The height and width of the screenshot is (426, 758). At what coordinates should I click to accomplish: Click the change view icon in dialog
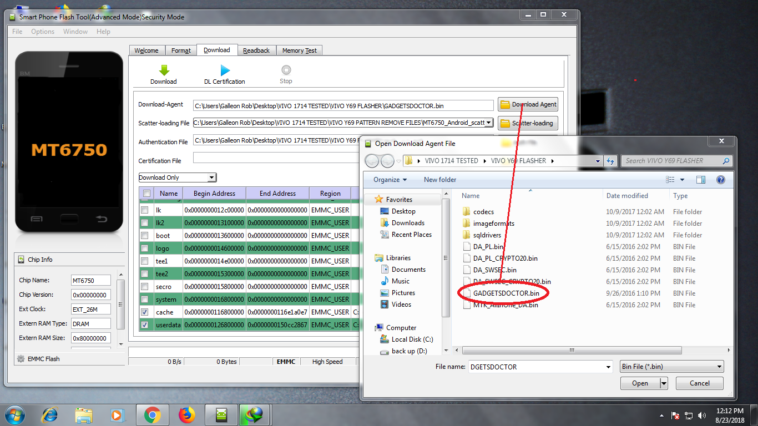(670, 180)
